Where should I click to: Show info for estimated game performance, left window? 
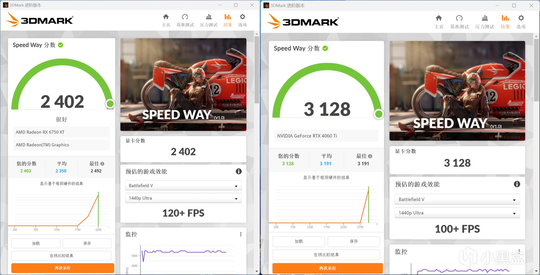[238, 171]
